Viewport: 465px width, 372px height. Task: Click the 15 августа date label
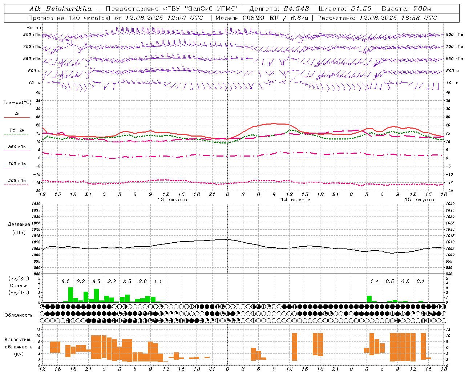pos(419,200)
